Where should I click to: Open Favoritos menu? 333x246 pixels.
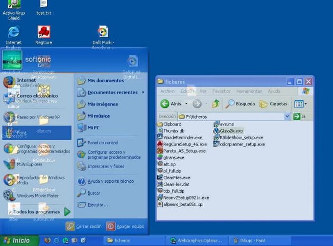tap(221, 91)
